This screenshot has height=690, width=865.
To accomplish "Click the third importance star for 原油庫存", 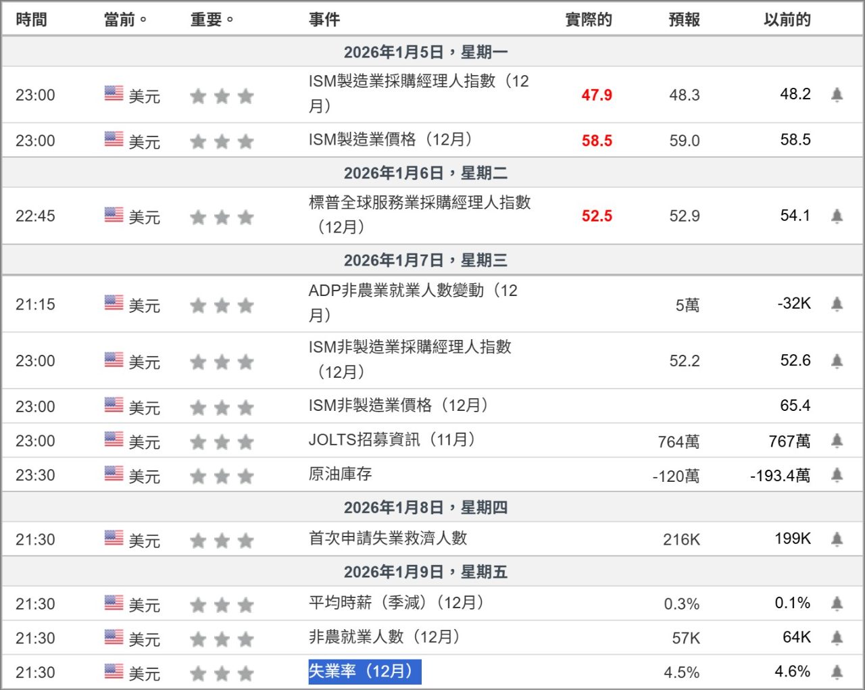I will [246, 475].
